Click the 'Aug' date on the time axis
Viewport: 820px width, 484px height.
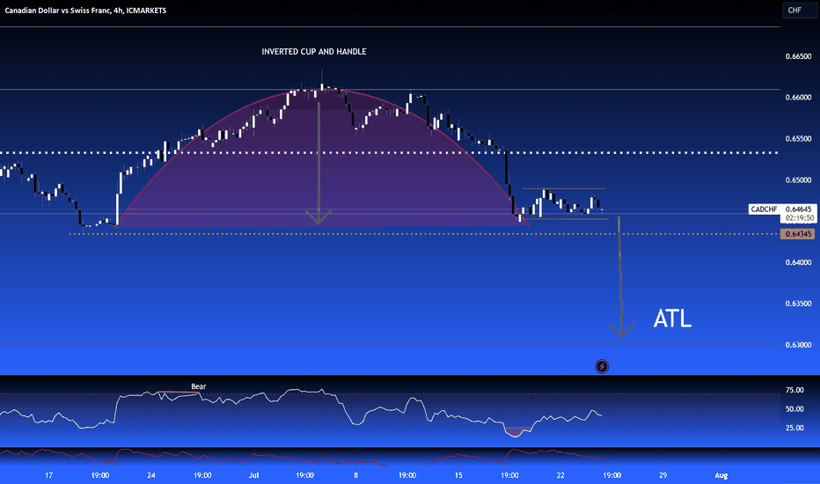click(x=721, y=475)
